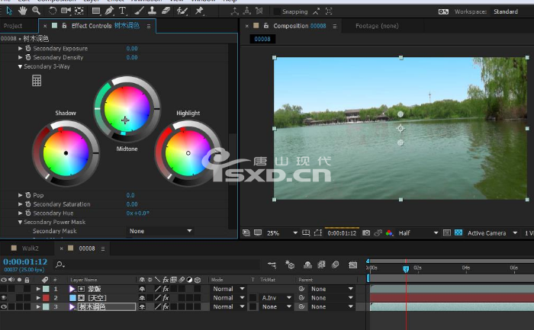Select the Puppet Pin tool
Image resolution: width=534 pixels, height=330 pixels.
coord(199,11)
